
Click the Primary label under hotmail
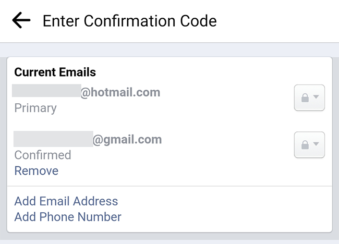[x=35, y=108]
